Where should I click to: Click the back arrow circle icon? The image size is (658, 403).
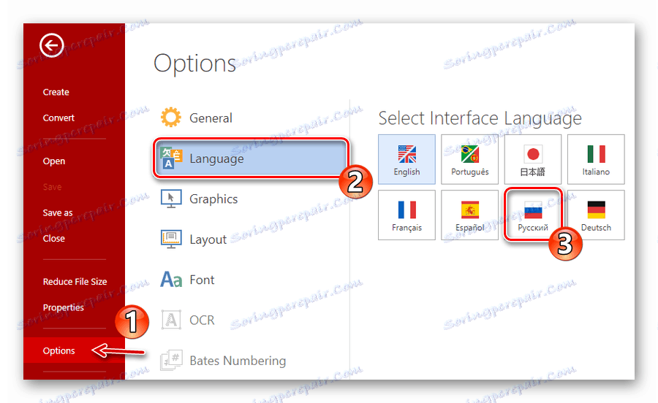click(x=52, y=45)
